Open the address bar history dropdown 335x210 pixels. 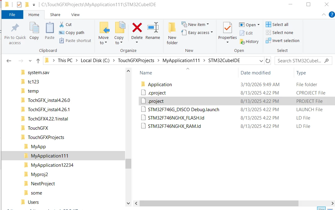pyautogui.click(x=261, y=61)
